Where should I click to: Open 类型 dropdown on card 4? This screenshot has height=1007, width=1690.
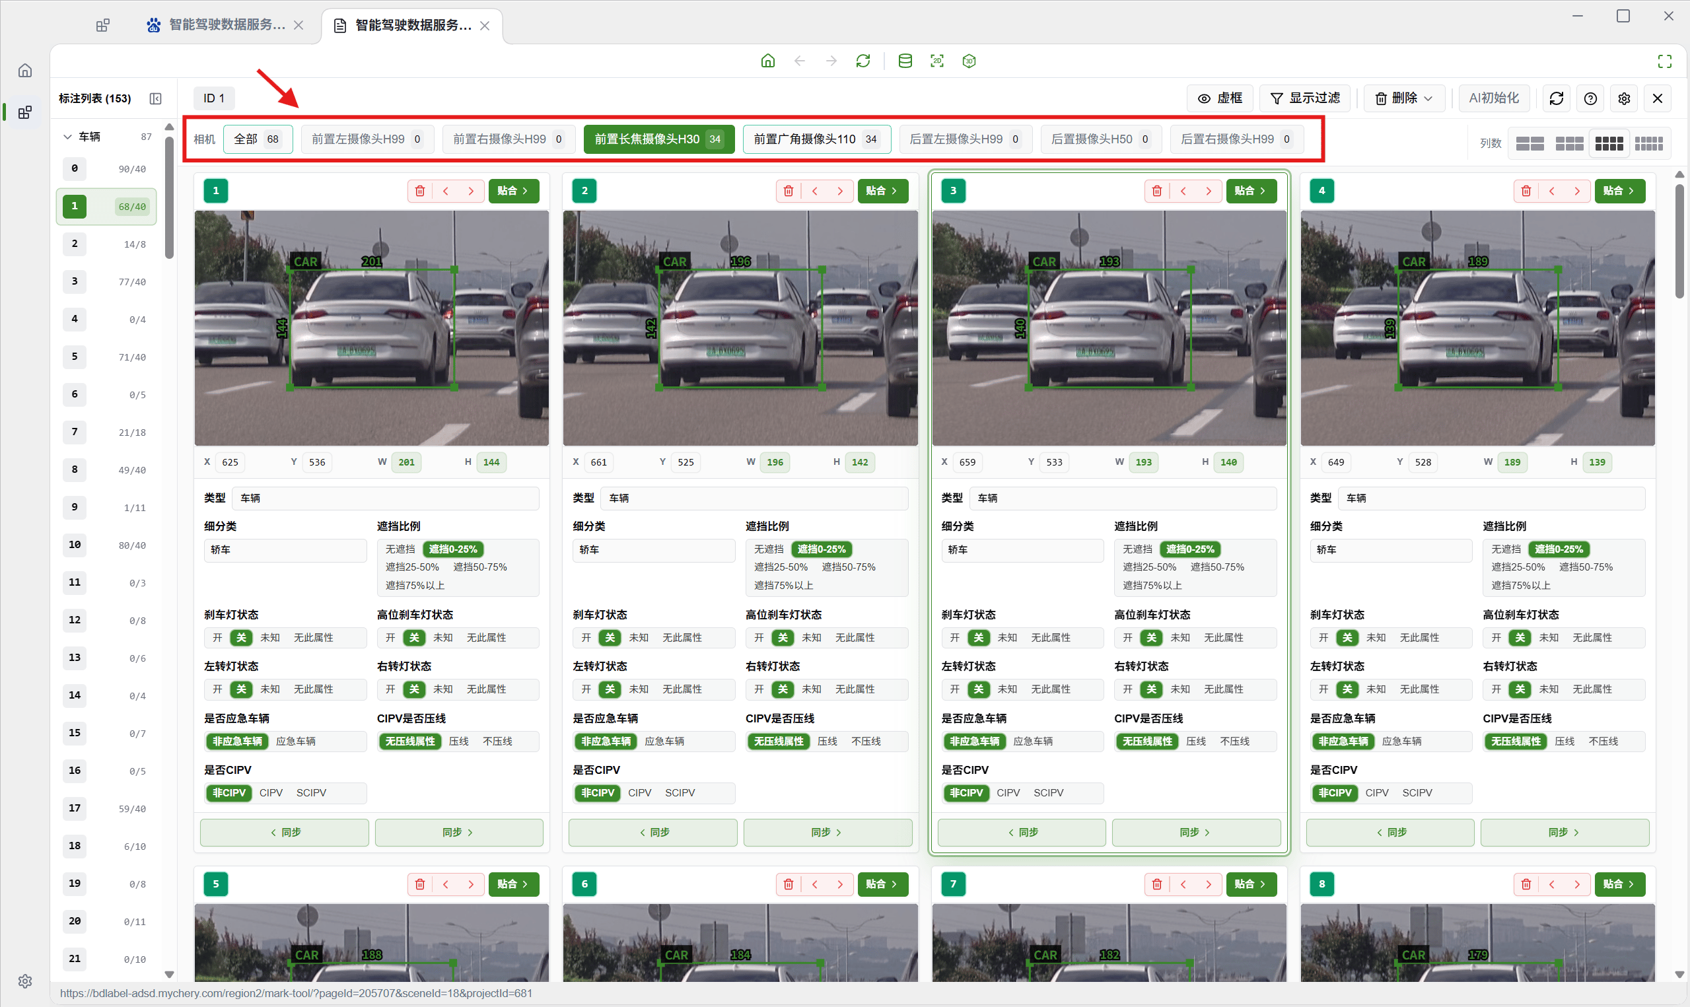pos(1491,498)
